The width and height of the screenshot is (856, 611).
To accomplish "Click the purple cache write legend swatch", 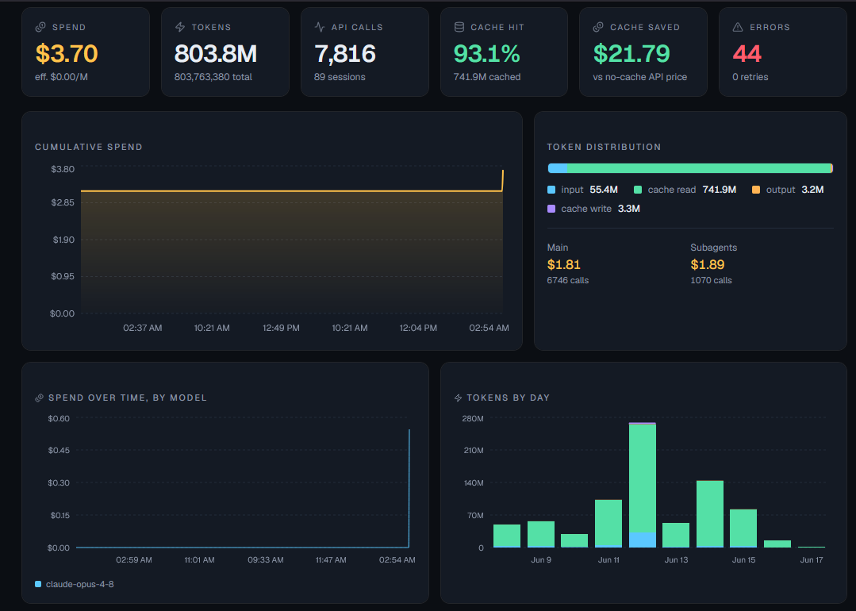I will tap(551, 209).
